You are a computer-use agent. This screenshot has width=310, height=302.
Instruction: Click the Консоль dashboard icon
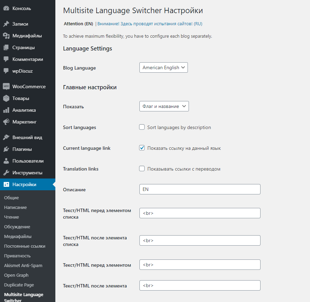pyautogui.click(x=6, y=8)
